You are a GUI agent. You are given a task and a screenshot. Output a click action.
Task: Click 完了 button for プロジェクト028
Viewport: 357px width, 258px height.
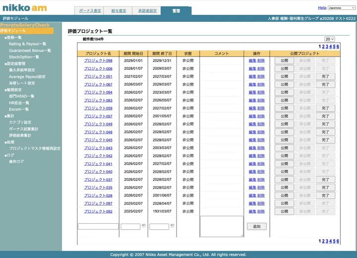[325, 196]
